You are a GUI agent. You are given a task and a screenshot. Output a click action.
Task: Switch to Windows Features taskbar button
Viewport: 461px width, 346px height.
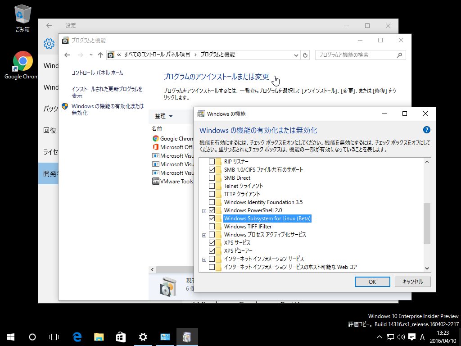click(x=187, y=337)
